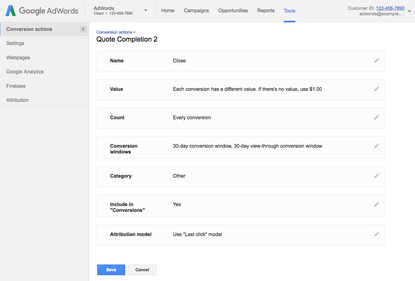
Task: Select Conversion actions in the sidebar
Action: point(44,29)
